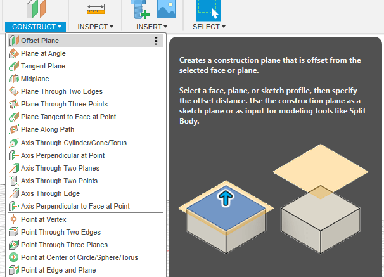Select Axis Through Cylinder/Cone/Torus
Image resolution: width=384 pixels, height=277 pixels.
(x=86, y=143)
